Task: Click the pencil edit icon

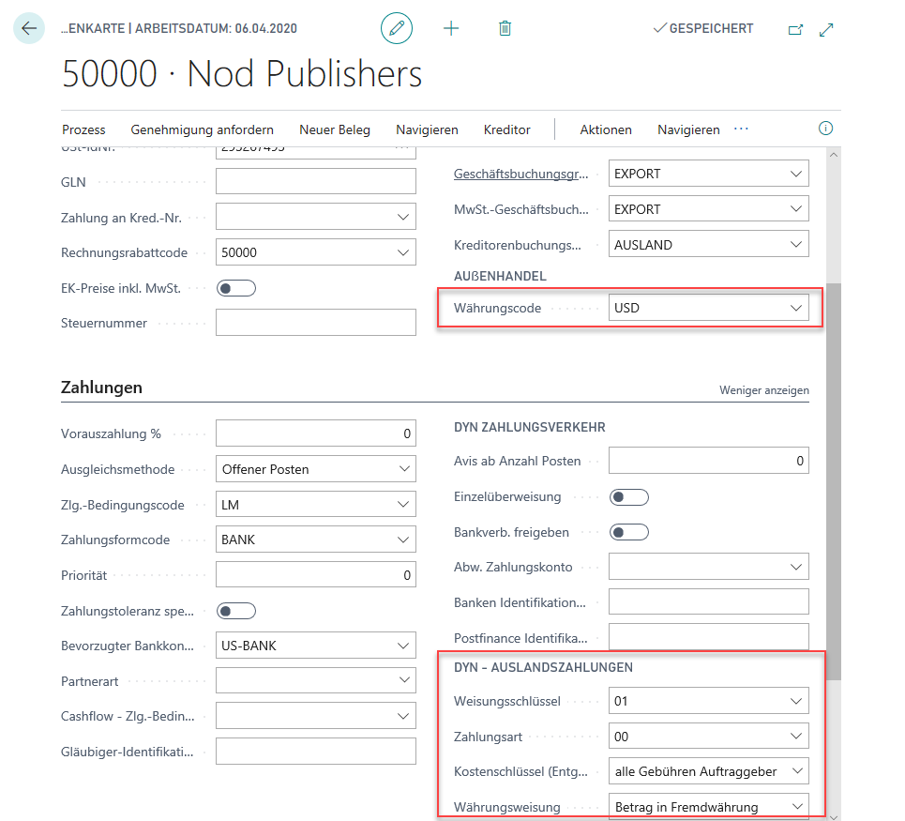Action: point(397,28)
